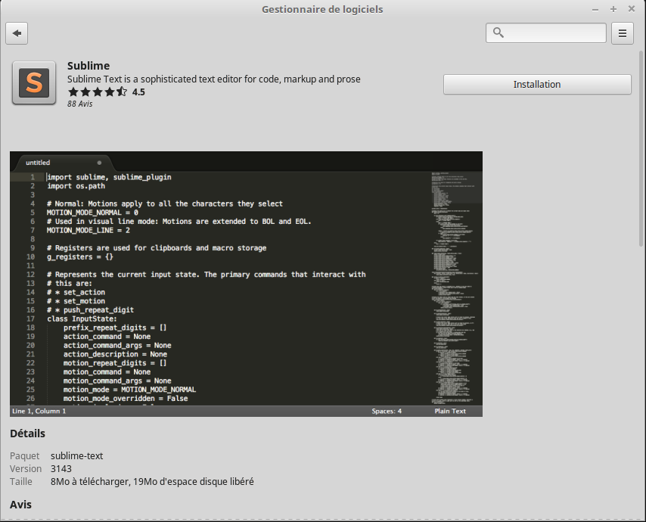Click the Sublime Text description line
The width and height of the screenshot is (646, 522).
coord(214,79)
